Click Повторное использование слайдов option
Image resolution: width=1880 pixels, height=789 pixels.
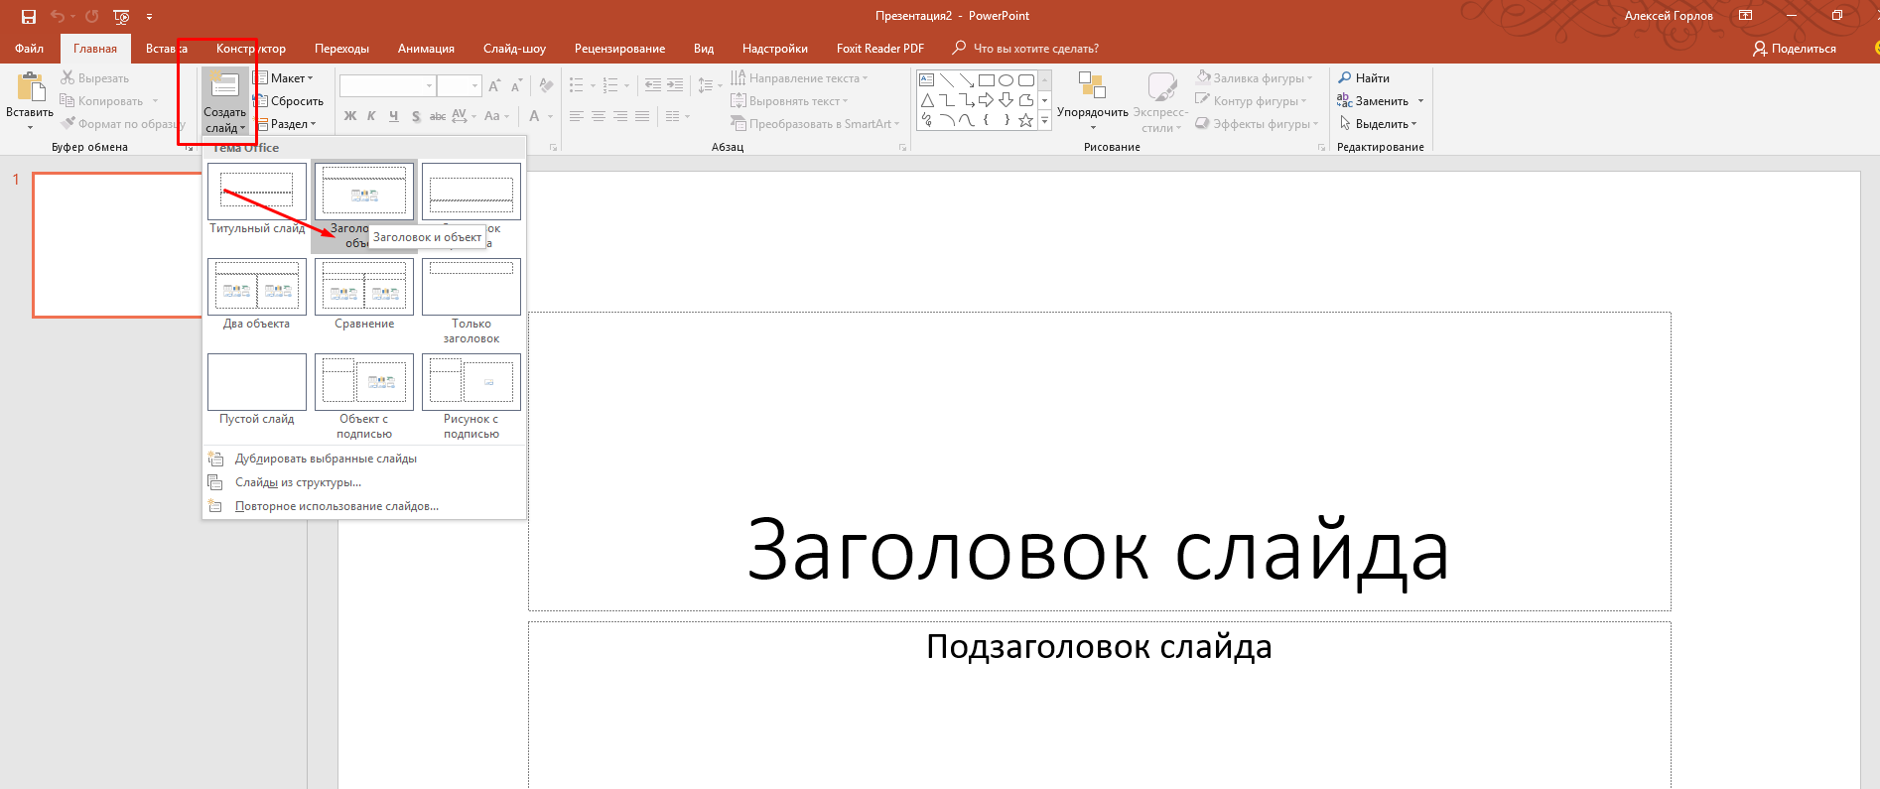(x=336, y=506)
